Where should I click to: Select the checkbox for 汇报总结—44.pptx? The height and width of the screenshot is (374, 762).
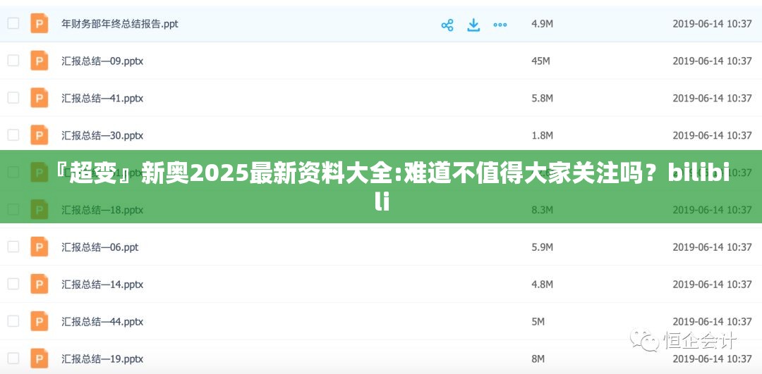coord(13,321)
